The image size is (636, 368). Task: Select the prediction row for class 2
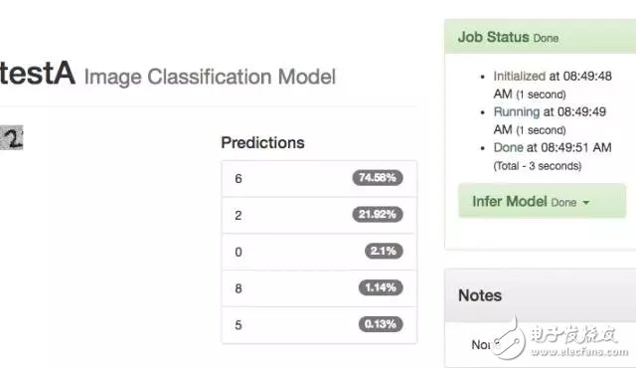pos(319,215)
